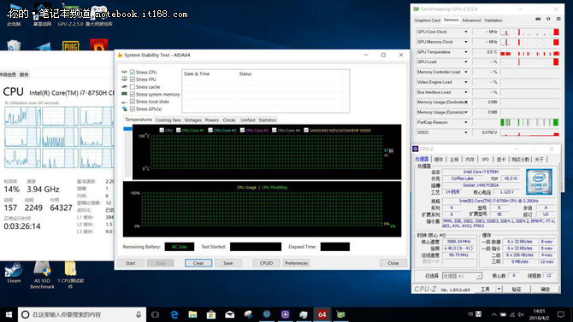Expand the PerfCap Reason dropdown
Screen dimensions: 573x322
466,122
